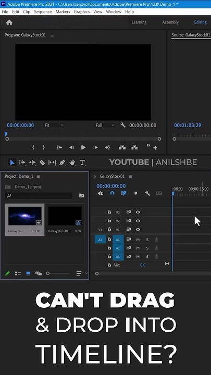
Task: Toggle Snap in timeline magnet icon
Action: pos(112,193)
